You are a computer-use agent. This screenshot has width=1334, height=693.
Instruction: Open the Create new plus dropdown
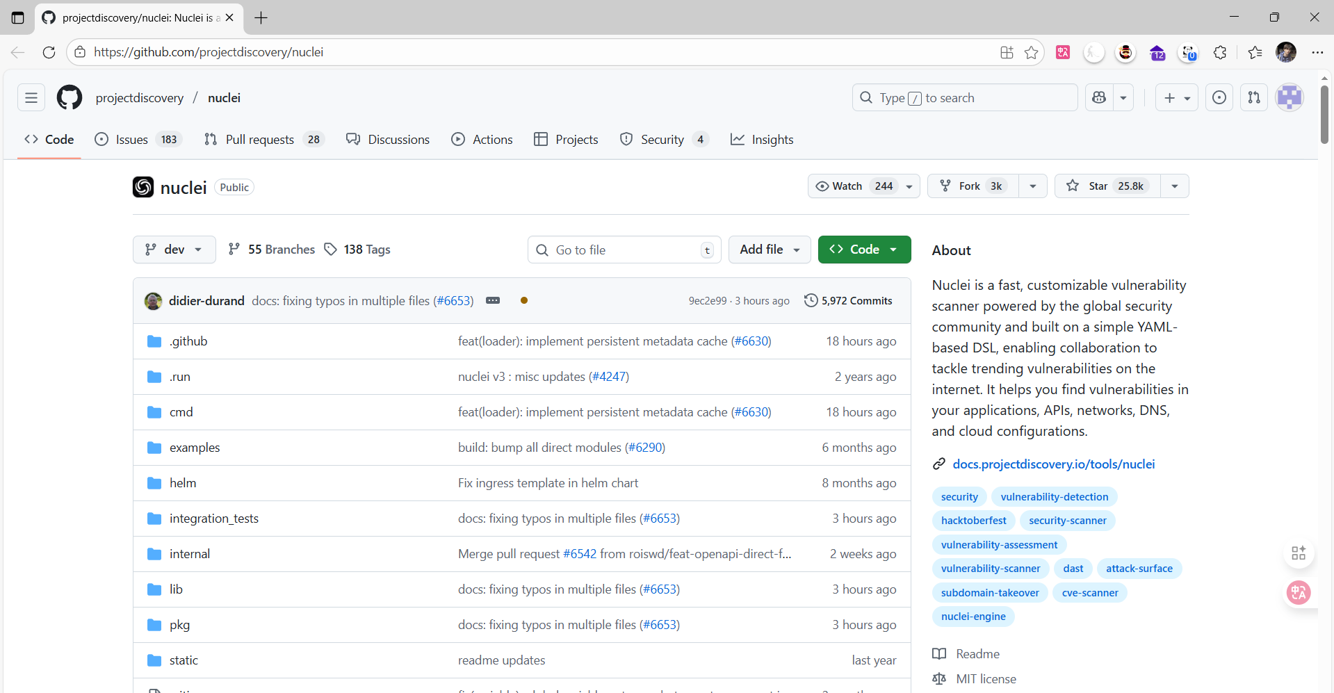[x=1177, y=98]
